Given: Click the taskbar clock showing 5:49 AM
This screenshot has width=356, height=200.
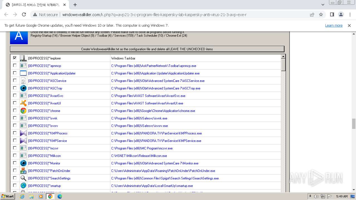Looking at the screenshot, I should [x=342, y=196].
